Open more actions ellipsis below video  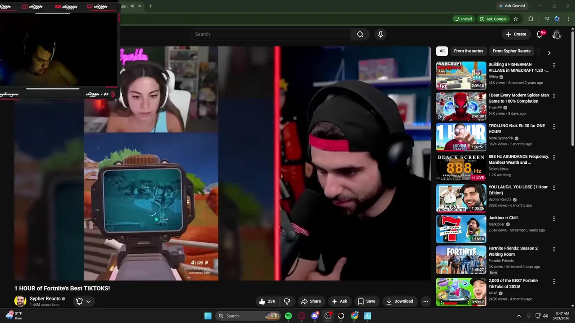pos(425,301)
